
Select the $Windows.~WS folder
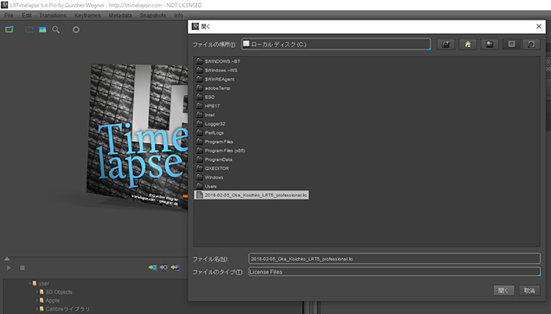[217, 70]
